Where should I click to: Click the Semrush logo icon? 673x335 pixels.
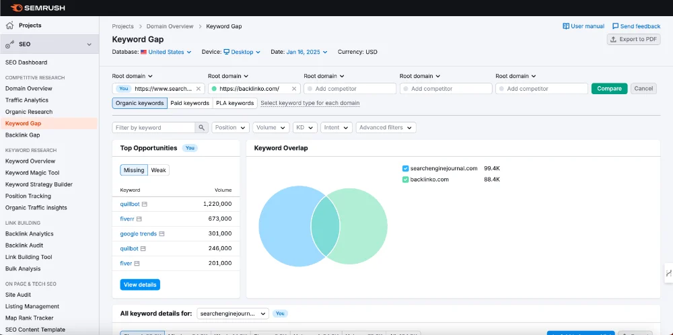point(17,7)
